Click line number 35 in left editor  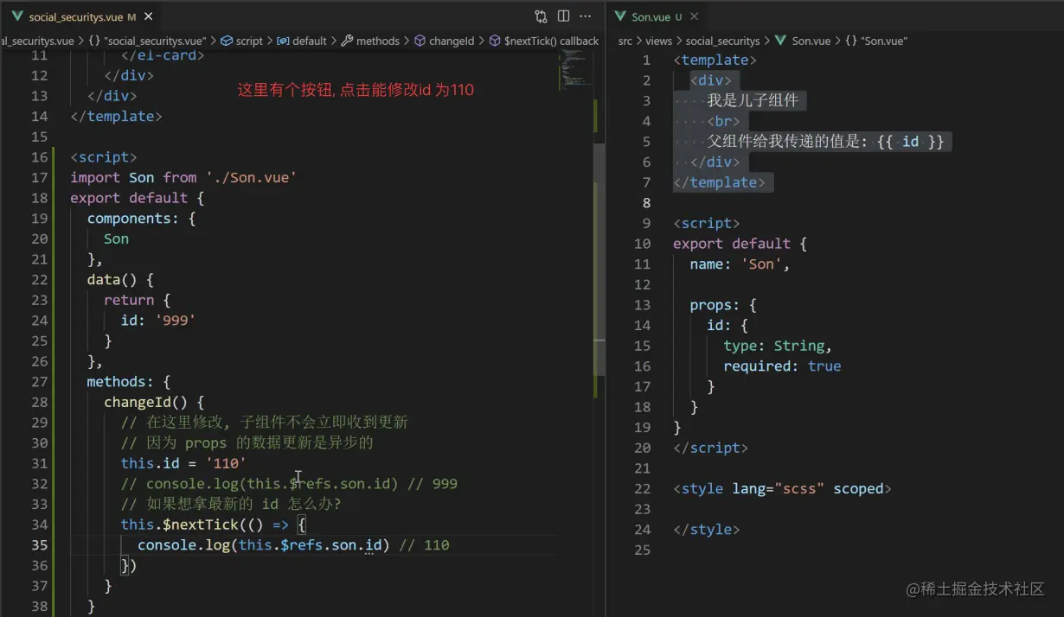pos(40,544)
